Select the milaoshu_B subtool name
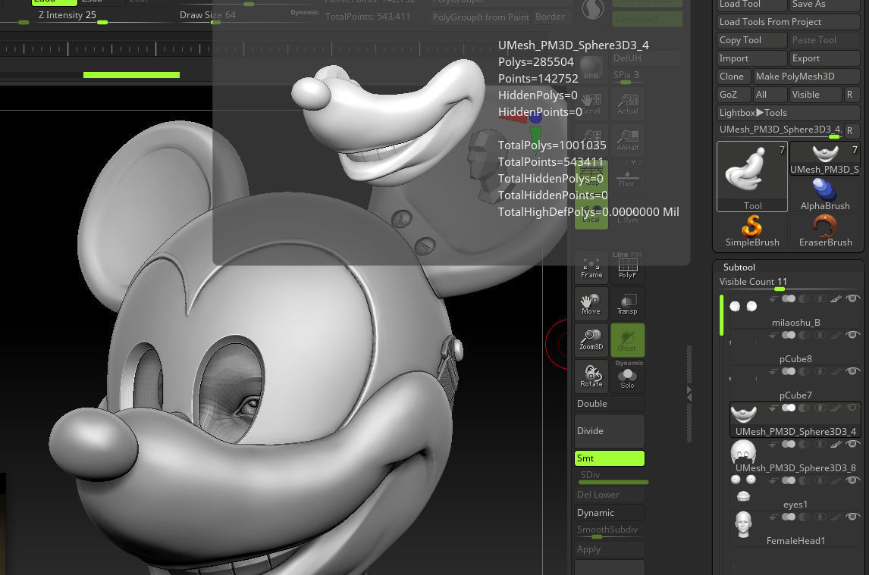The width and height of the screenshot is (869, 575). [796, 323]
